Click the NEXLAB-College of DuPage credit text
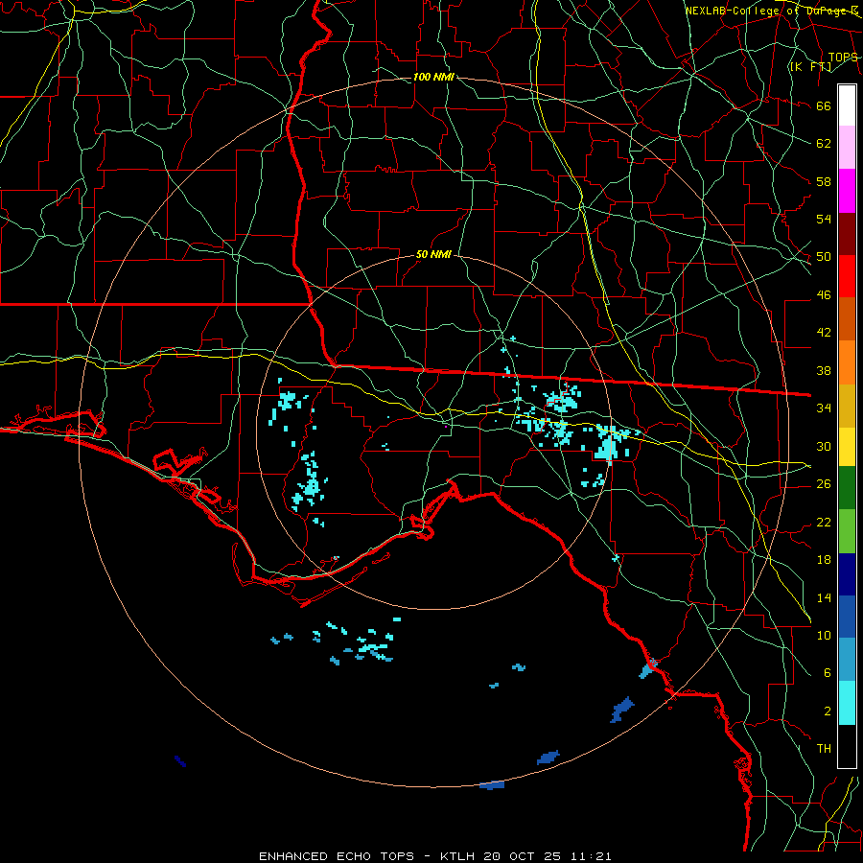Viewport: 863px width, 863px height. 771,11
